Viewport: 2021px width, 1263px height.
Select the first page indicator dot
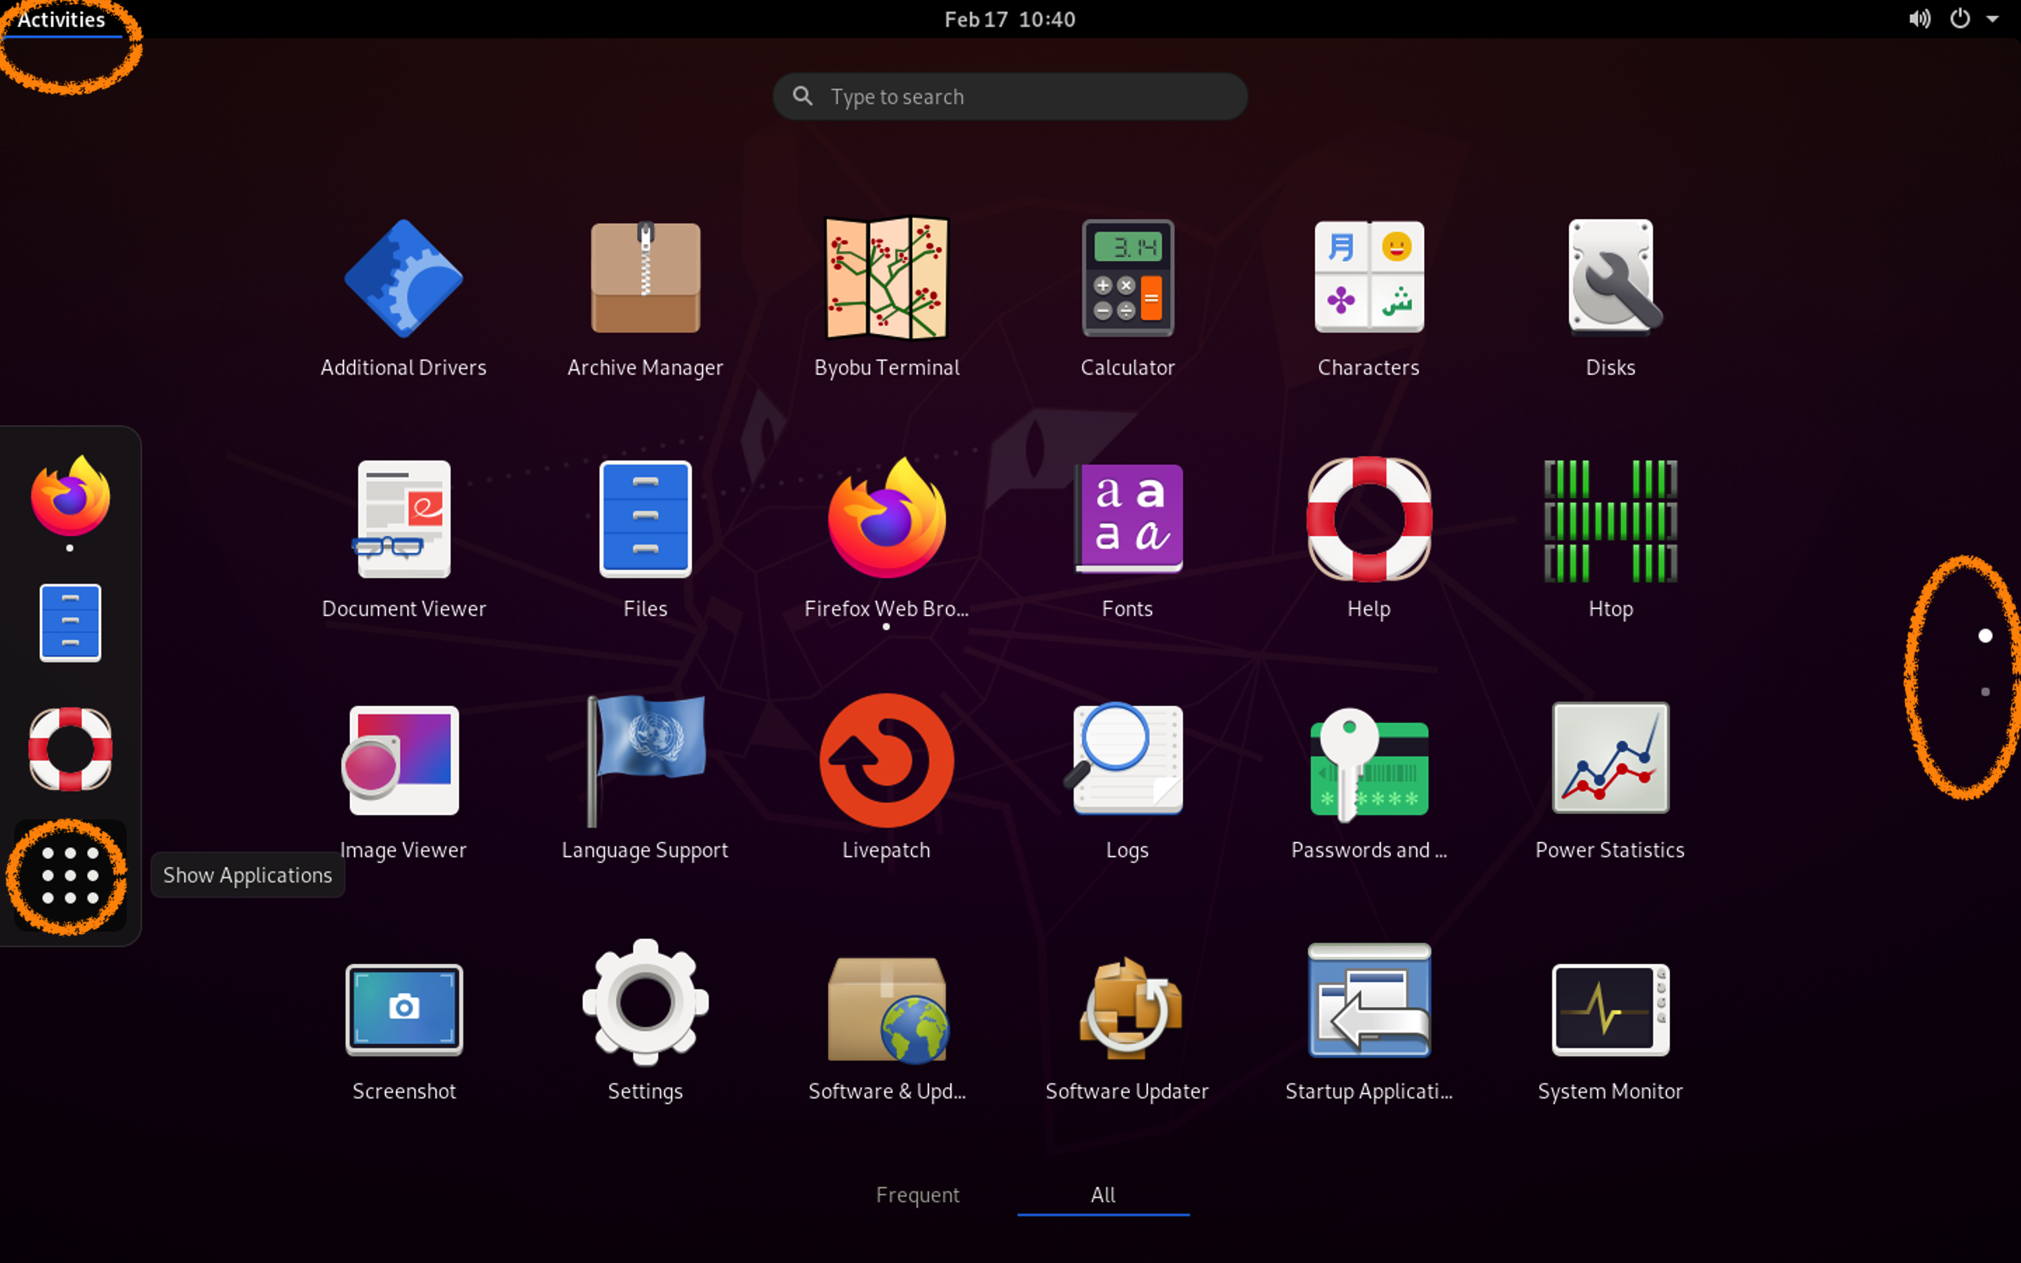pos(1985,636)
